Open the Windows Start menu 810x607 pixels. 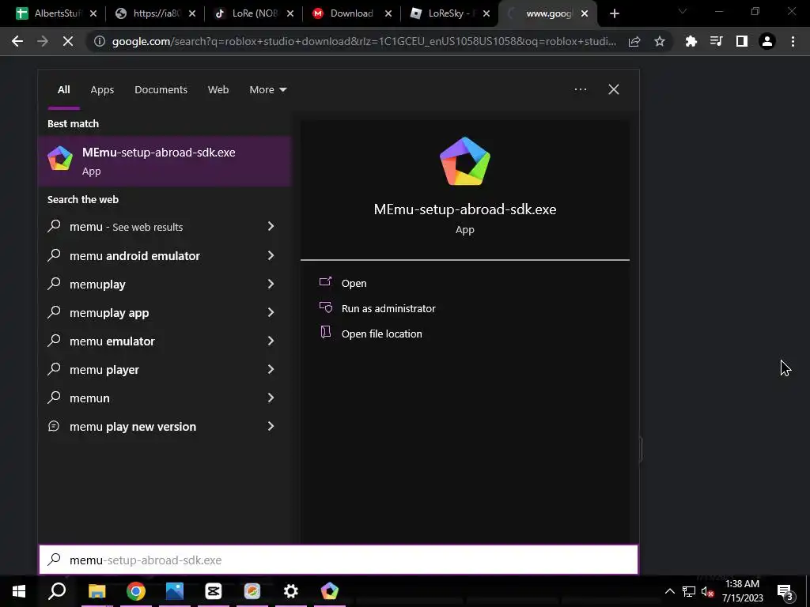19,591
